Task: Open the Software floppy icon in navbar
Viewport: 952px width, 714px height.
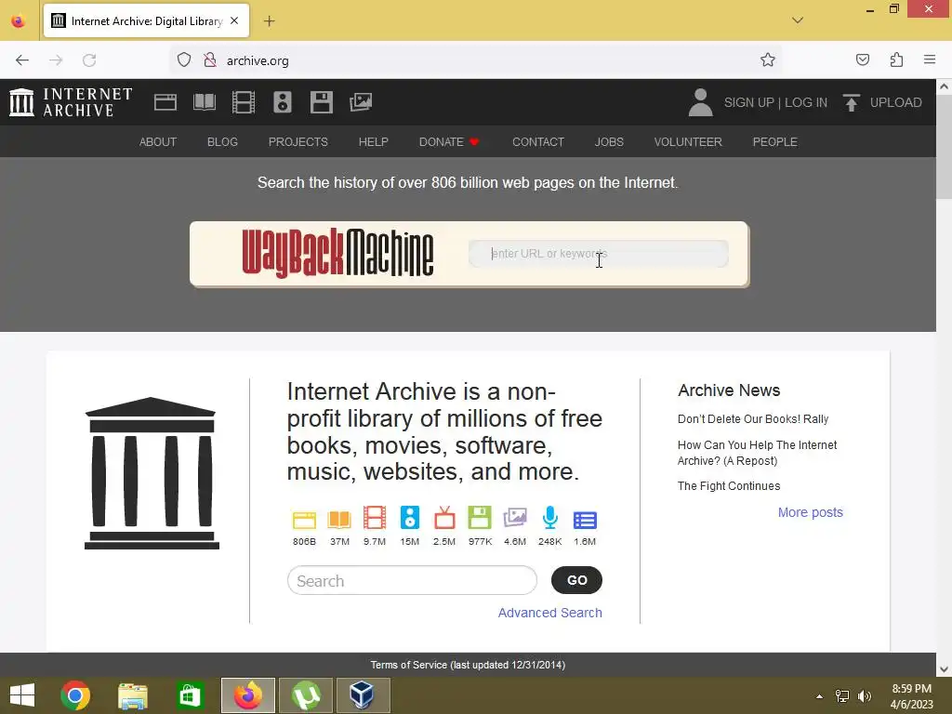Action: pos(321,102)
